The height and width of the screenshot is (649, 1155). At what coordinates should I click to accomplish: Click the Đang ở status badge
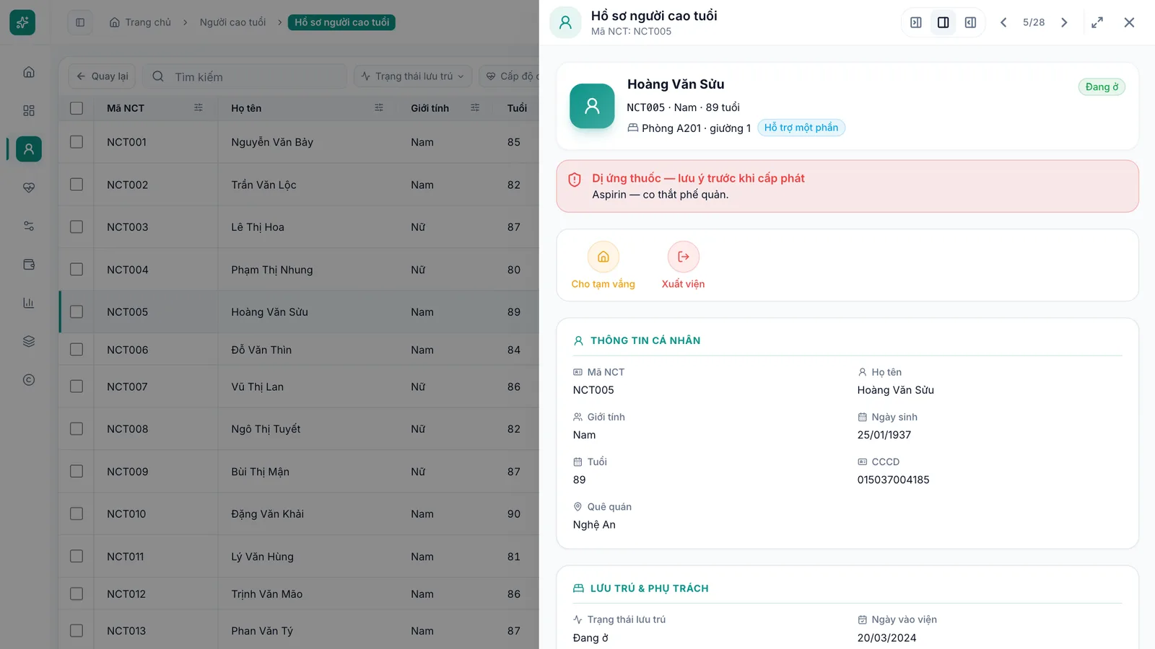[x=1102, y=87]
